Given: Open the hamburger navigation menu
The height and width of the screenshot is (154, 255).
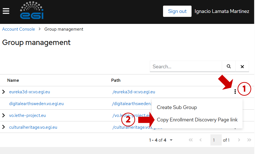Looking at the screenshot, I should click(x=6, y=11).
